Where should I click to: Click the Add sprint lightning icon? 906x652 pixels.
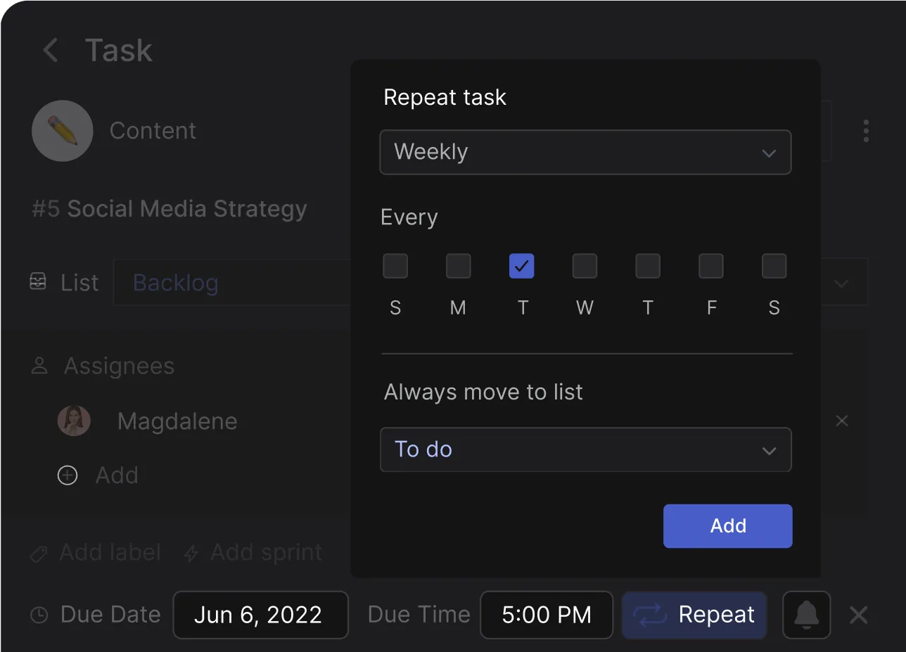pyautogui.click(x=190, y=554)
